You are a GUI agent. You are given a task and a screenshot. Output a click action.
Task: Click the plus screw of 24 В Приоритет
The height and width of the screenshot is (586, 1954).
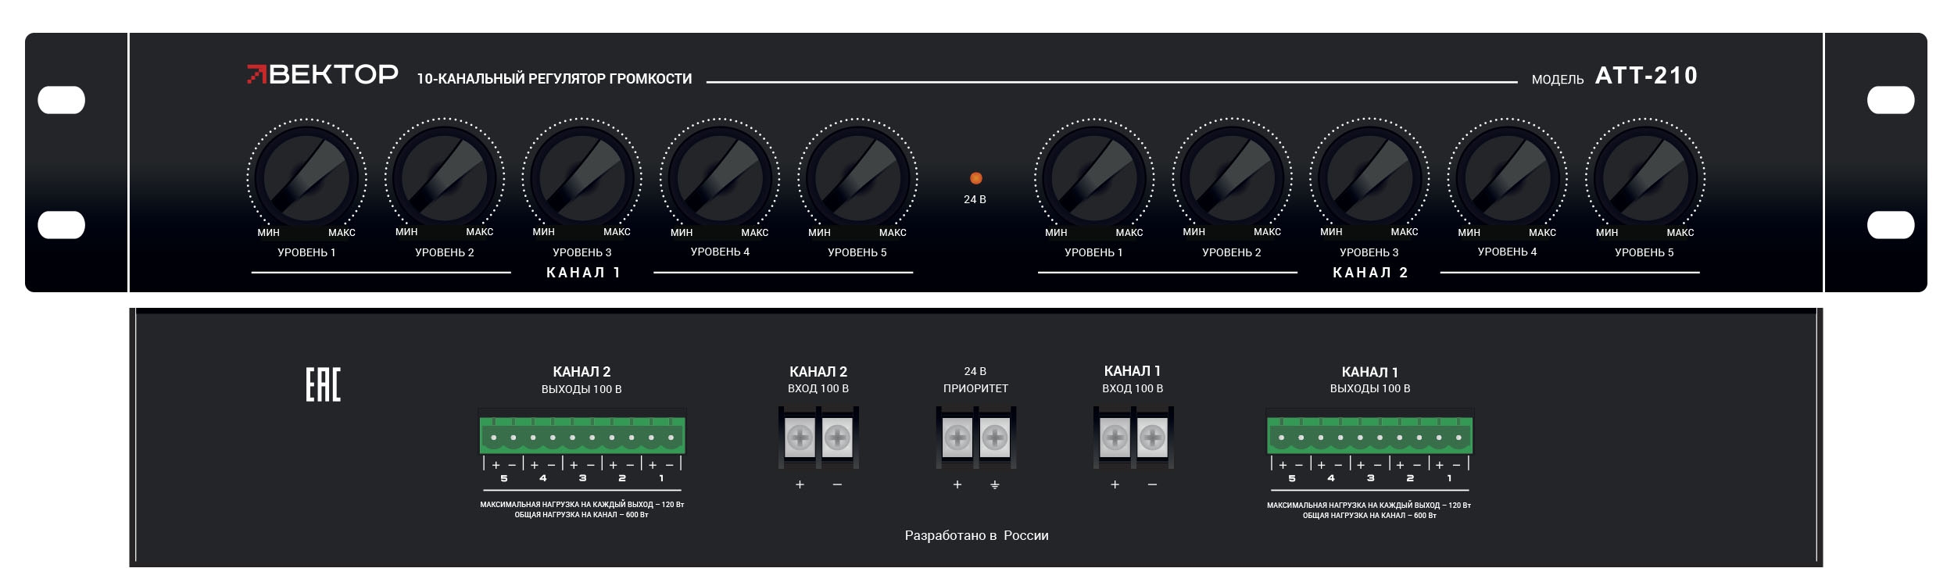tap(957, 438)
